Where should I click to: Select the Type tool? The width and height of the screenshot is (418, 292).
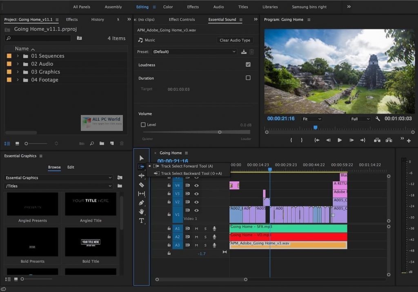tap(141, 221)
